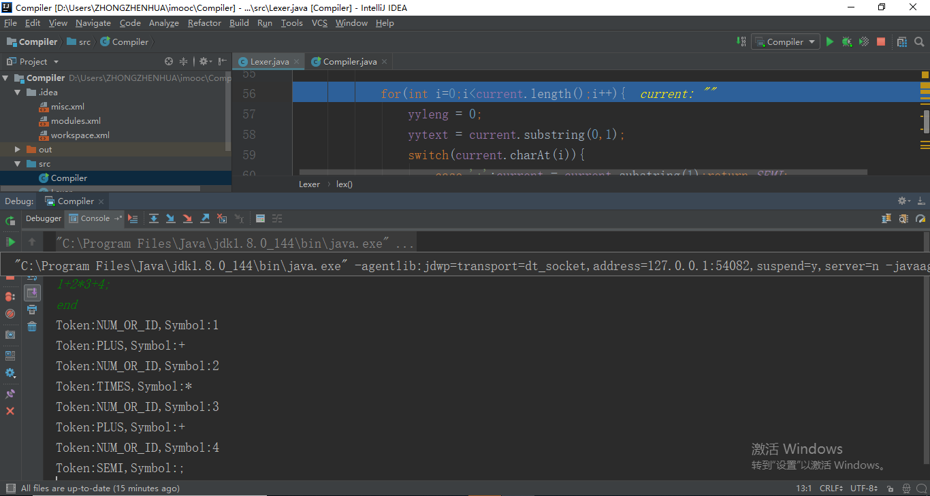Viewport: 930px width, 496px height.
Task: Click the camera thread dump icon
Action: (x=10, y=335)
